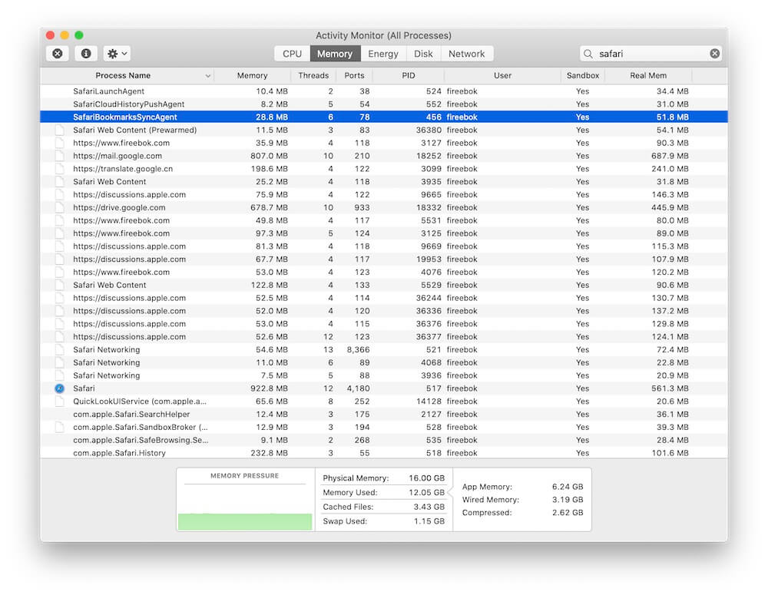Click the Compressed 2.62 GB value
This screenshot has width=768, height=595.
[x=568, y=513]
